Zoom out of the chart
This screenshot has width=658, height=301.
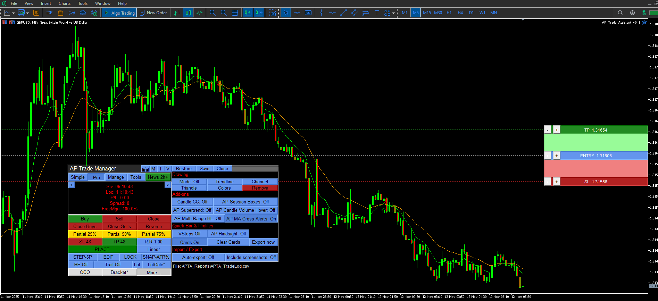click(224, 13)
